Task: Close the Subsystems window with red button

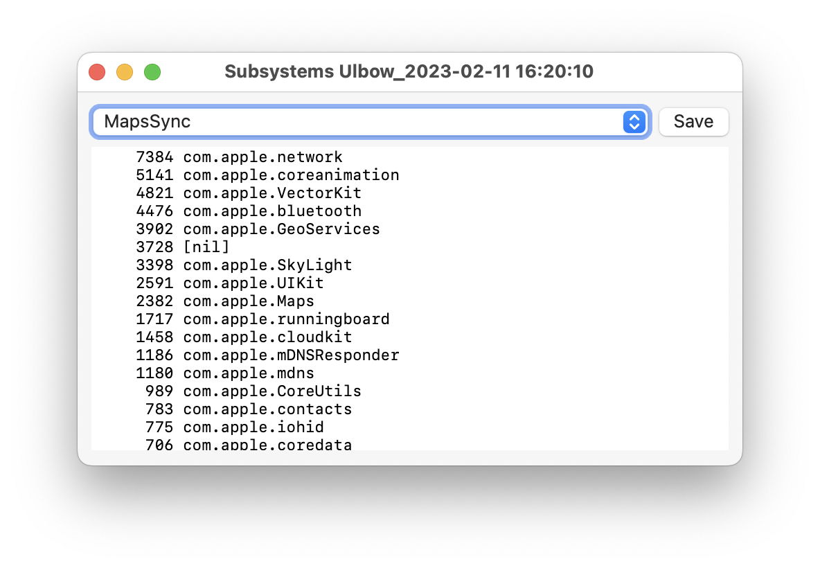Action: click(x=97, y=72)
